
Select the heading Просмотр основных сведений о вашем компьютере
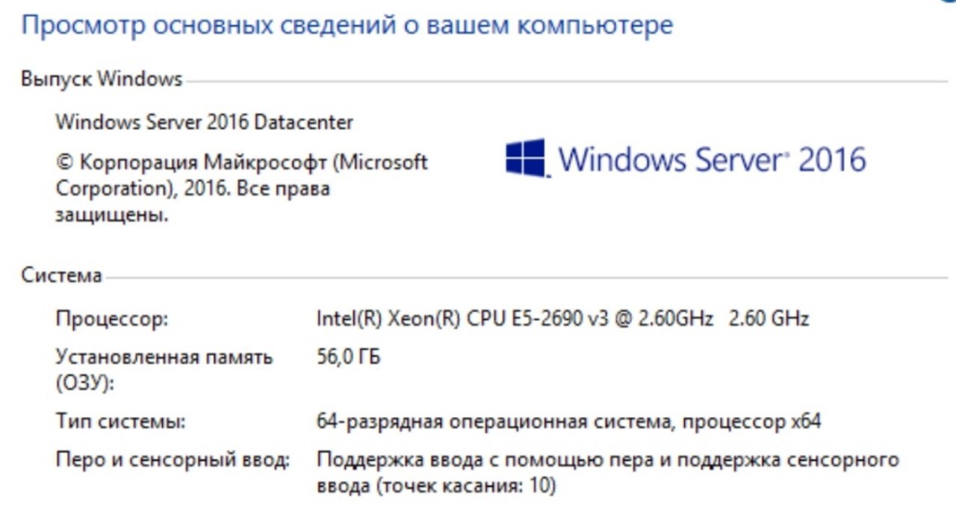point(347,25)
